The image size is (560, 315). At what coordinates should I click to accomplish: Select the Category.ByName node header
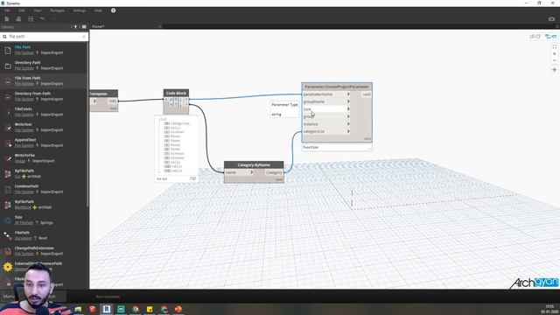pos(254,165)
